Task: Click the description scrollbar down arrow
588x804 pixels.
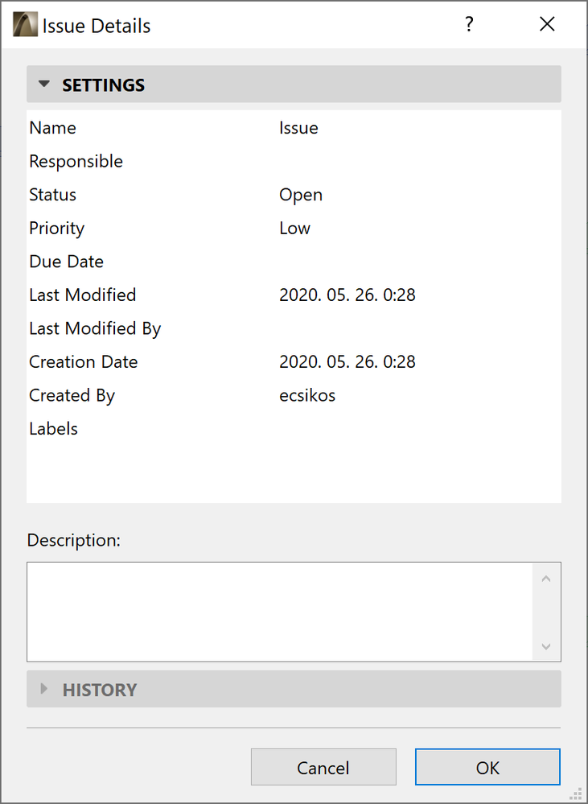Action: [x=546, y=646]
